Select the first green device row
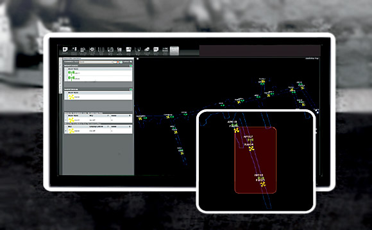 pyautogui.click(x=98, y=73)
